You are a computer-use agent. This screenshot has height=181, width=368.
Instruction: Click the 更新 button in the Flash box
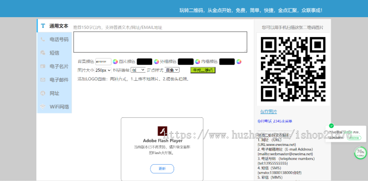(162, 169)
